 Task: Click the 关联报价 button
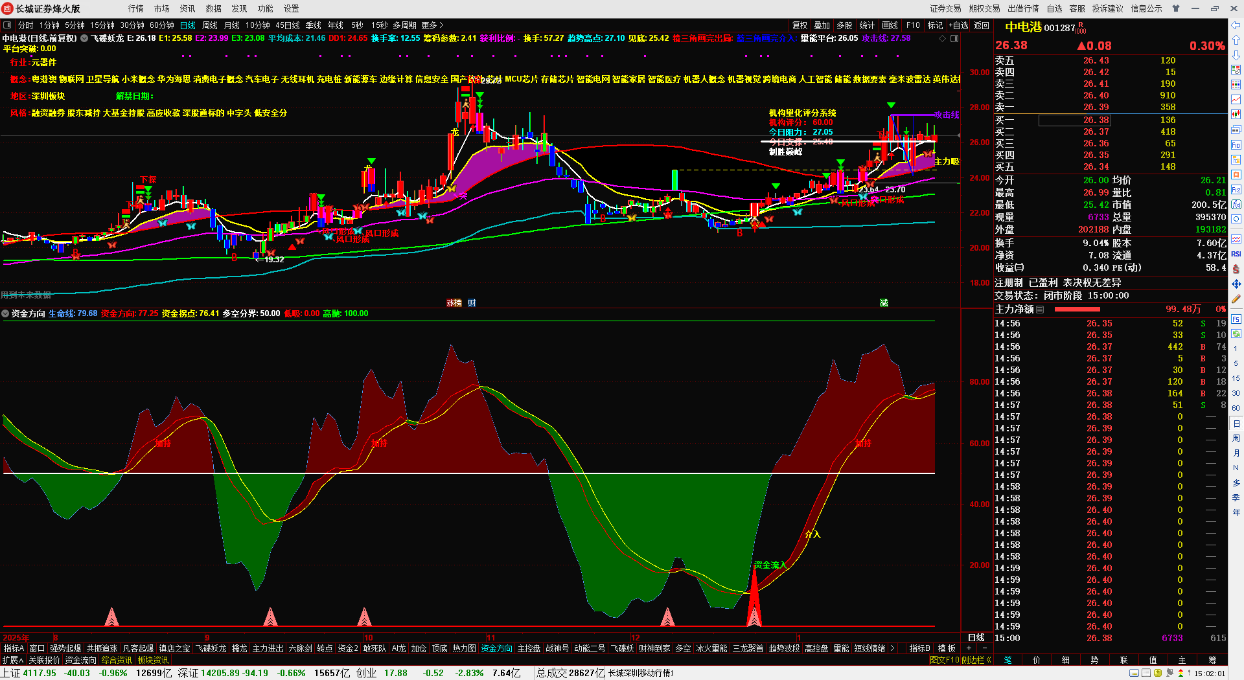[45, 660]
